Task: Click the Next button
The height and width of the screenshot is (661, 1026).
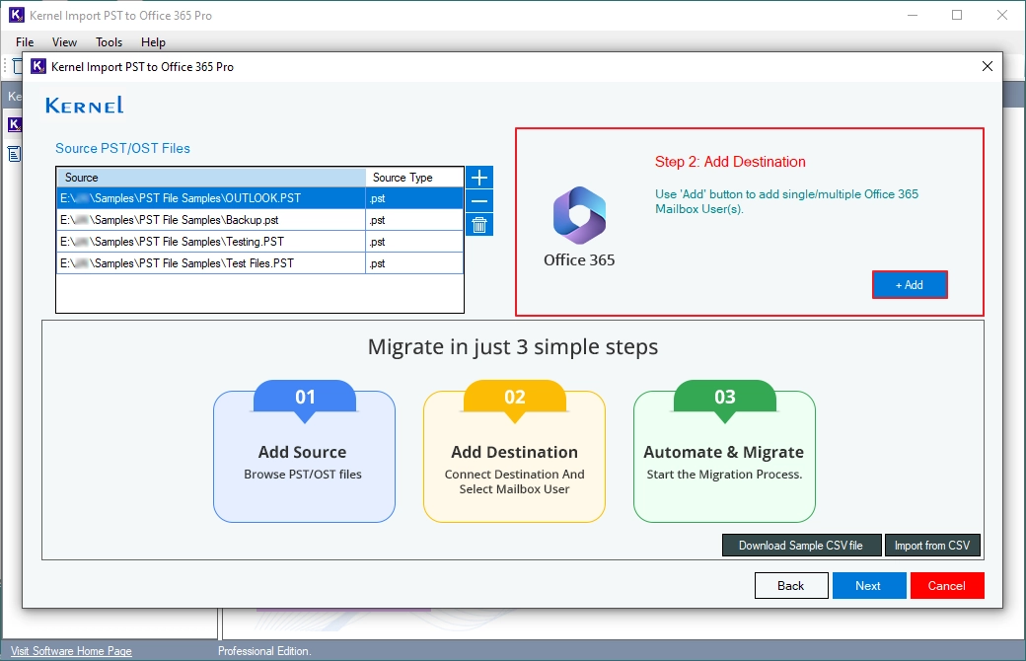Action: 868,586
